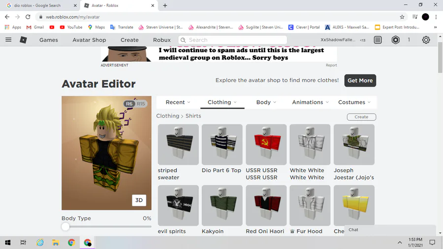Screen dimensions: 443x249
Task: Open the Chrome three-dot menu
Action: pos(436,17)
